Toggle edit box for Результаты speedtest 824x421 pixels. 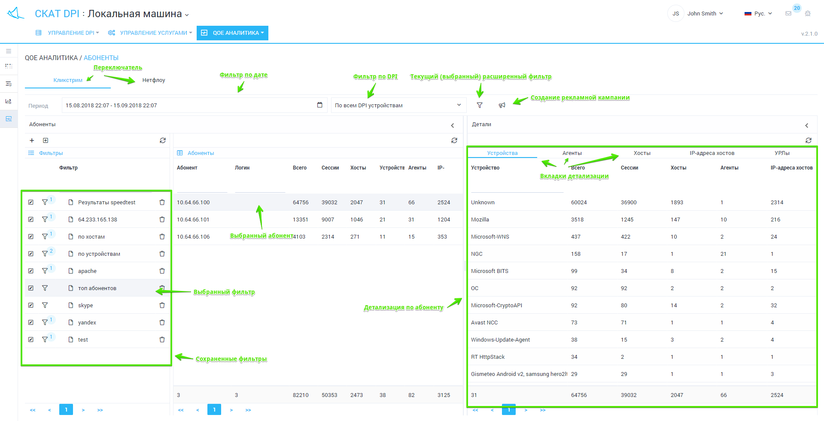(31, 202)
